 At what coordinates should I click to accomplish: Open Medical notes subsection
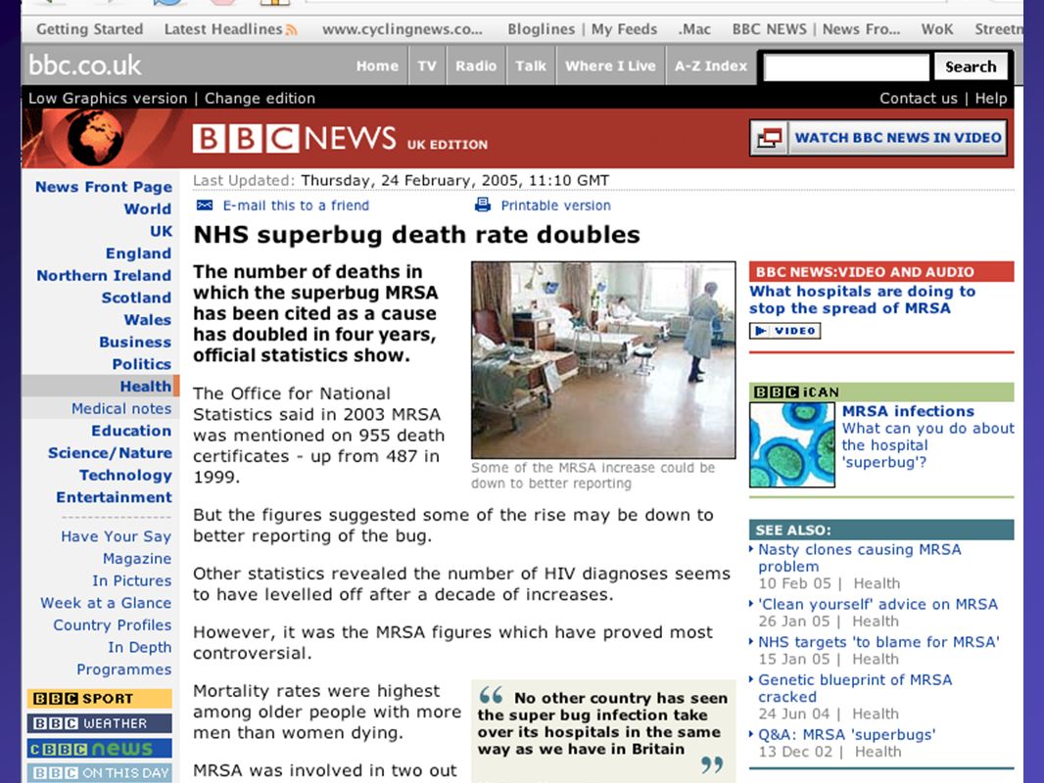pos(121,408)
